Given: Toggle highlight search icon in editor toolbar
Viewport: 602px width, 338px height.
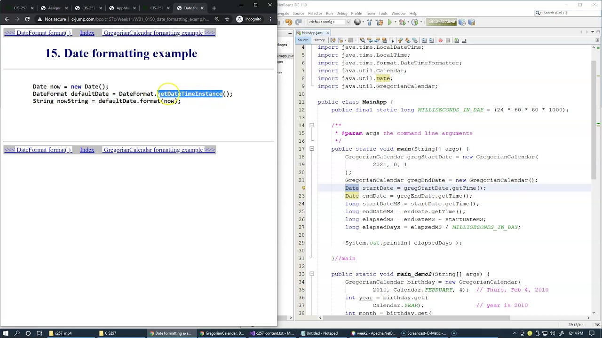Looking at the screenshot, I should [384, 40].
